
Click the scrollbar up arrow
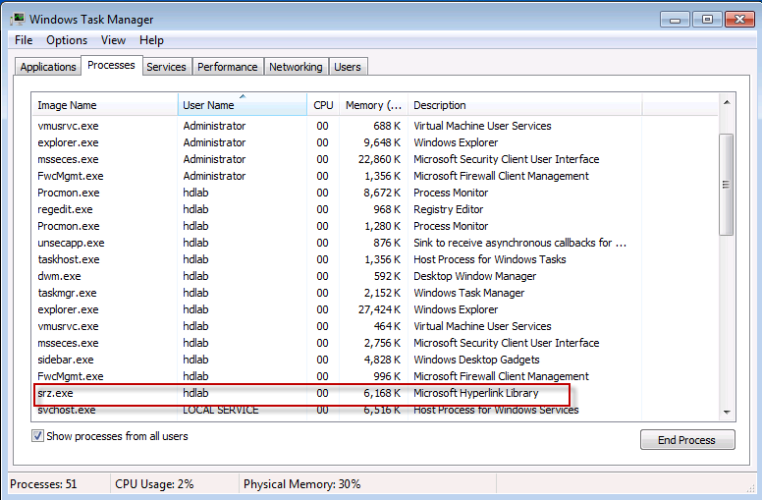pos(727,103)
